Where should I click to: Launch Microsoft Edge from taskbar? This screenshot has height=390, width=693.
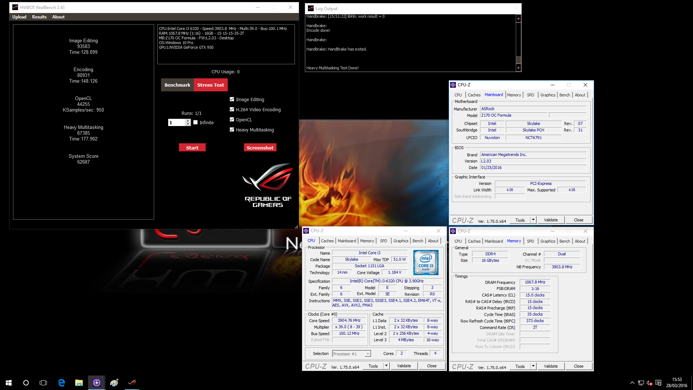click(61, 383)
